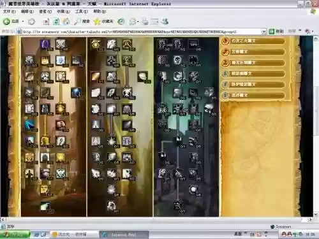319x239 pixels.
Task: Open Favorites with the yellow star
Action: (x=97, y=21)
